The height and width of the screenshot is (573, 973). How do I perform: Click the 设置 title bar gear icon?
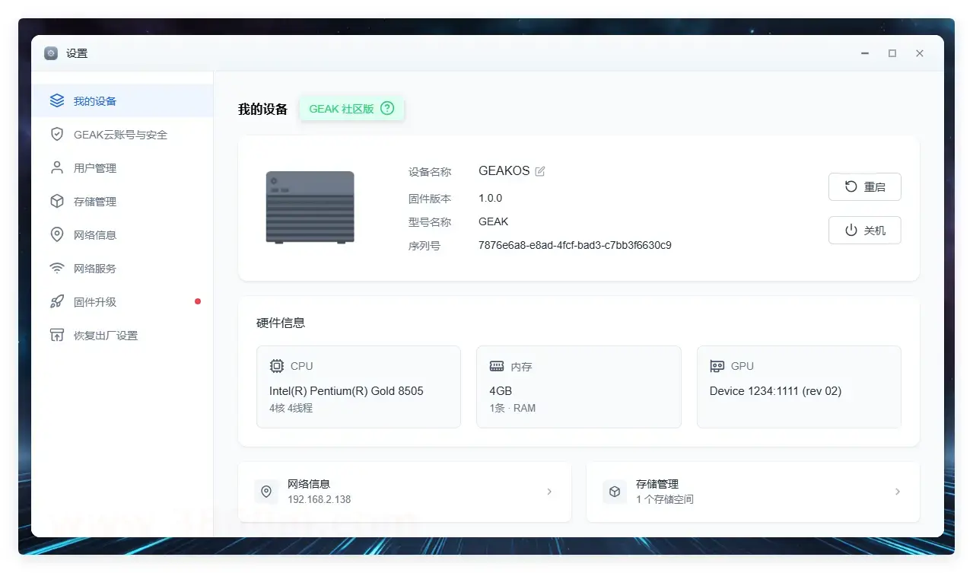coord(50,53)
